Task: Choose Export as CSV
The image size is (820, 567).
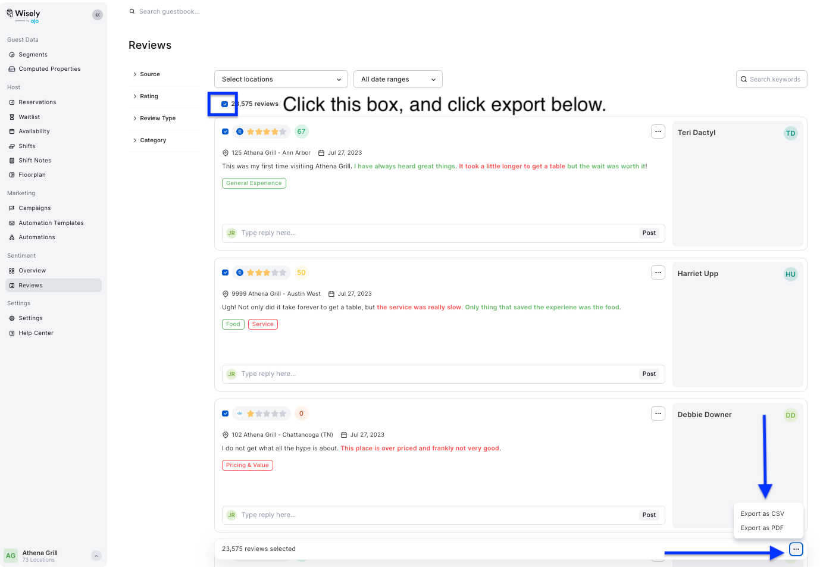Action: [x=762, y=513]
